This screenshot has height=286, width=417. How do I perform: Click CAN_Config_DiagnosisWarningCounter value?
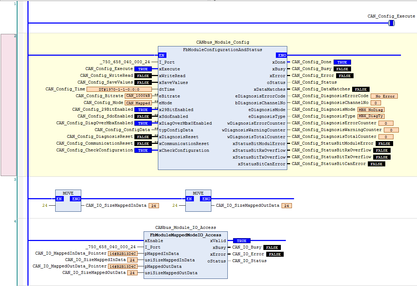(x=391, y=130)
